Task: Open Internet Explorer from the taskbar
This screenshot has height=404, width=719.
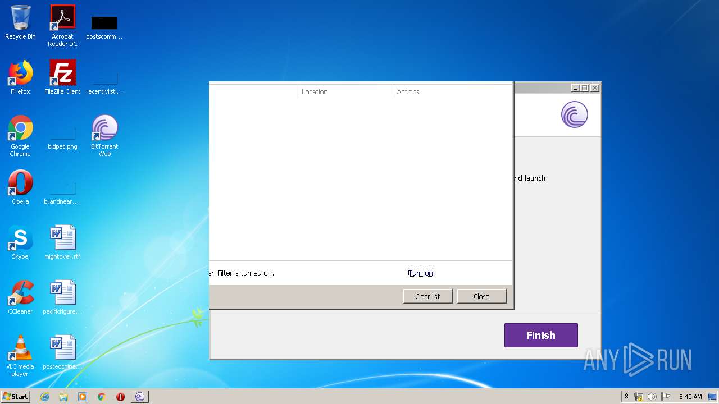Action: pos(44,397)
